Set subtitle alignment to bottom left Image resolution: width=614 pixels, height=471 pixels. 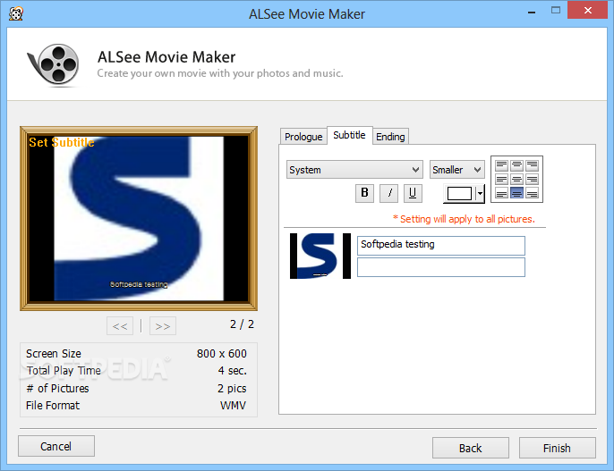click(x=501, y=193)
